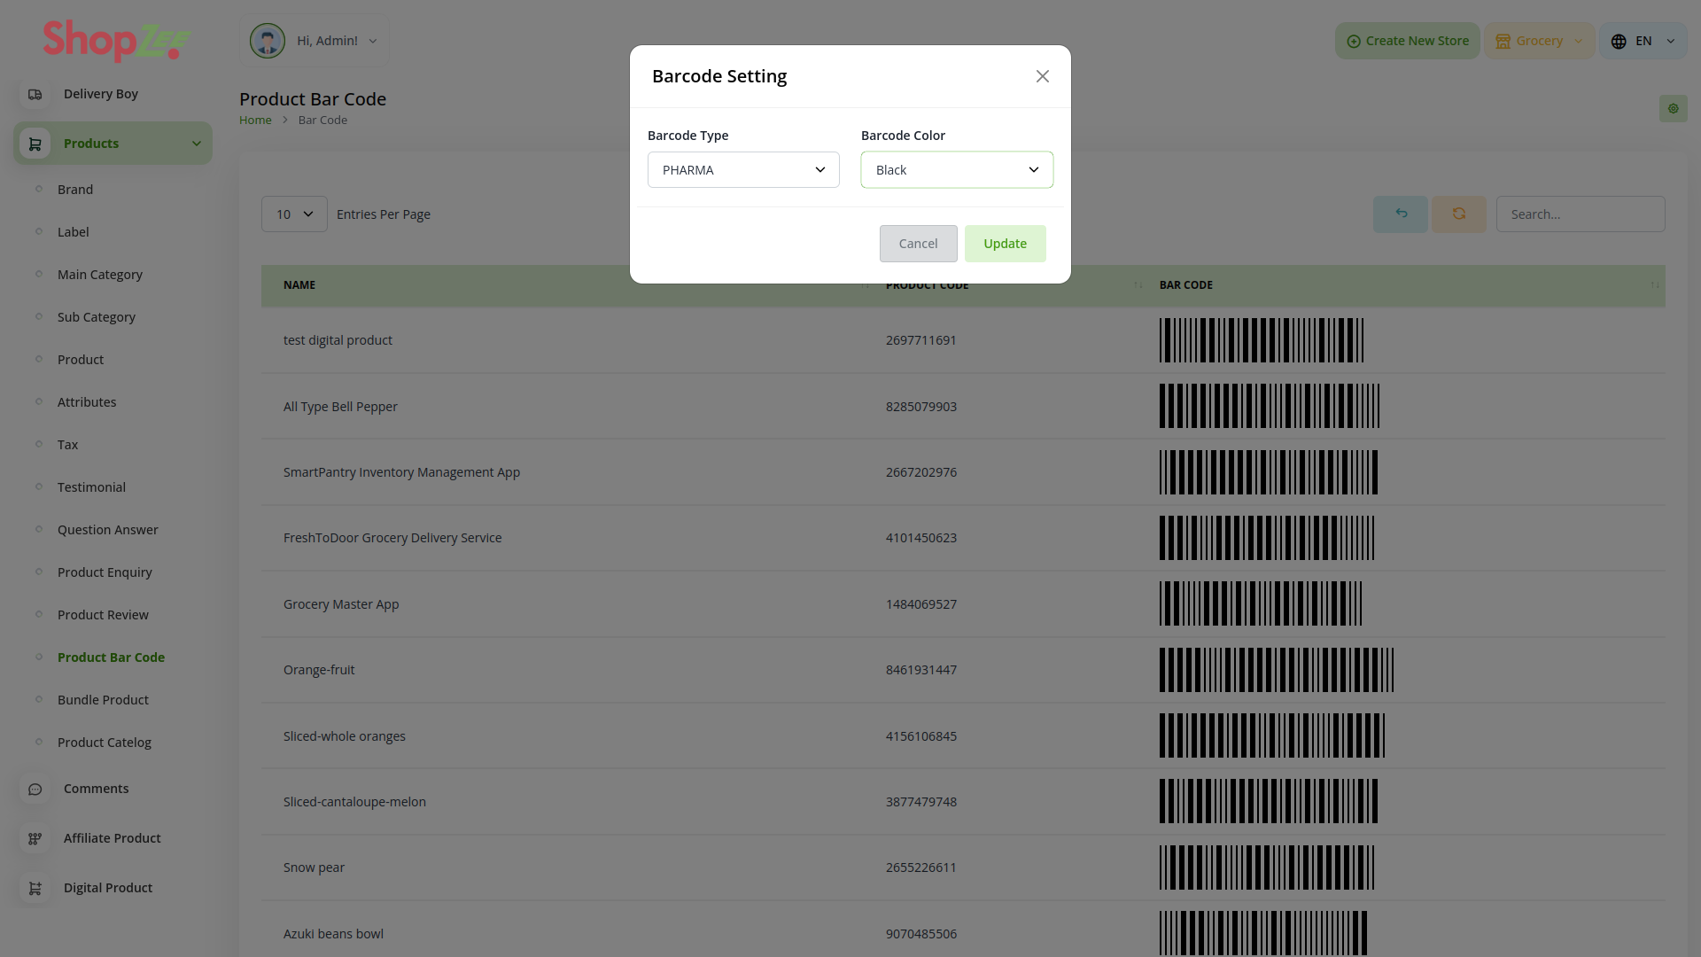
Task: Expand the Grocery store selector
Action: coord(1540,42)
